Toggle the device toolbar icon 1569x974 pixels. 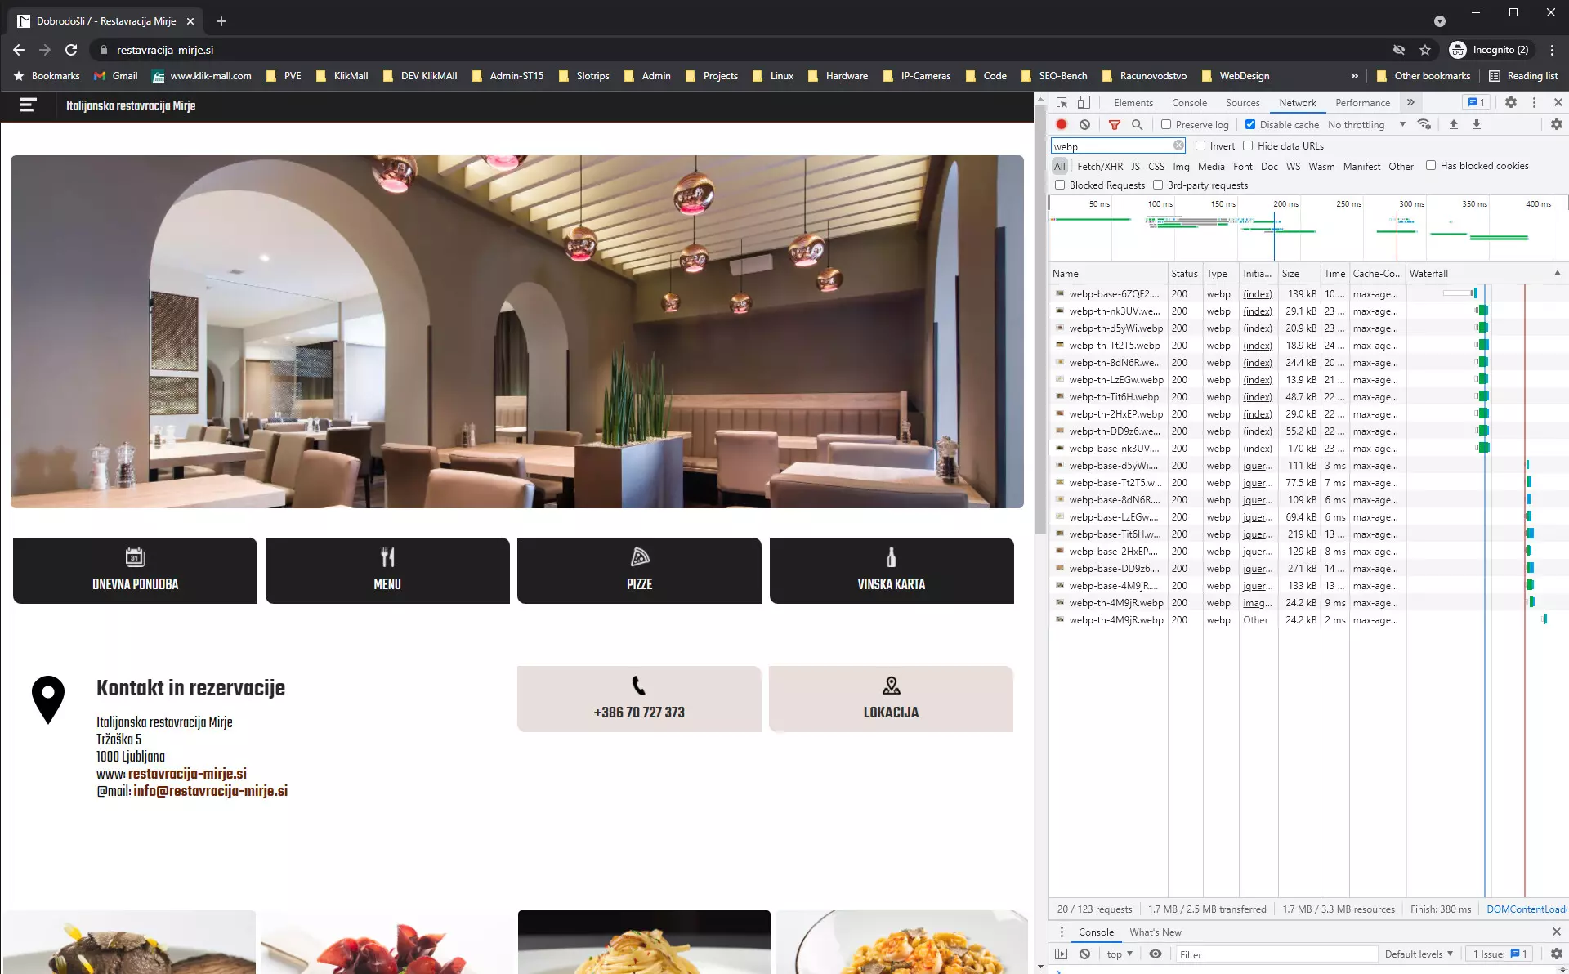click(1084, 103)
